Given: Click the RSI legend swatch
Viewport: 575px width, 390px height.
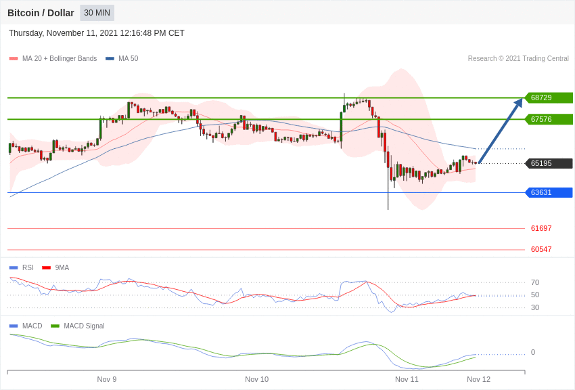Looking at the screenshot, I should click(x=14, y=268).
